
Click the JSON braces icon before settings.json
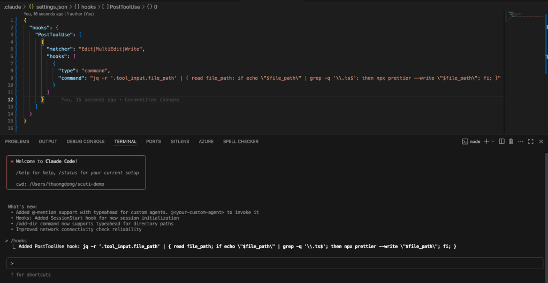[x=32, y=6]
